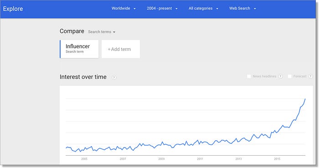Image resolution: width=319 pixels, height=168 pixels.
Task: Open the All categories filter
Action: (x=203, y=8)
